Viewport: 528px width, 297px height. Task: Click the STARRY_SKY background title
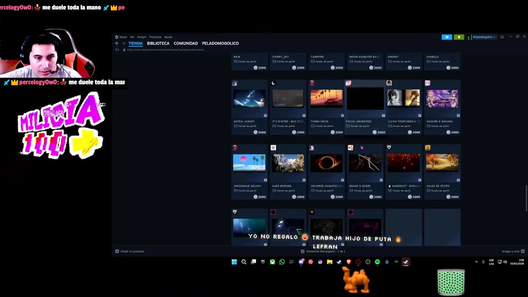point(280,57)
